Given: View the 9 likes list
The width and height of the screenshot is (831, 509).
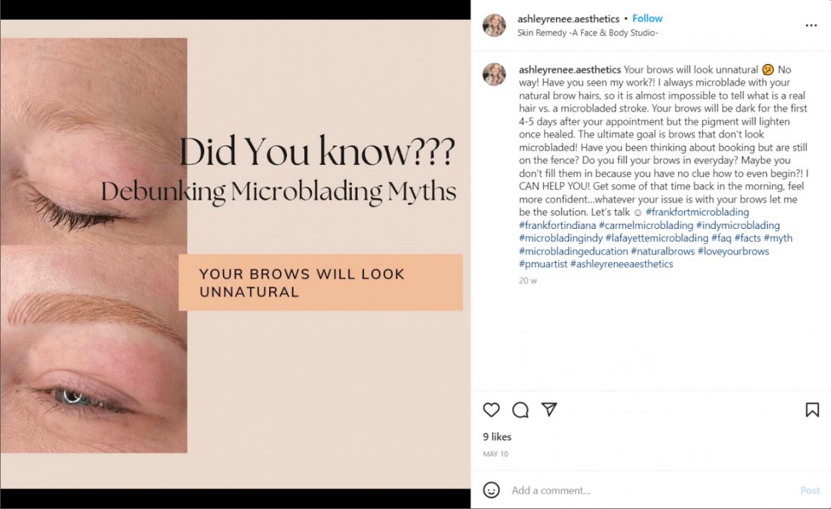Looking at the screenshot, I should pos(497,436).
